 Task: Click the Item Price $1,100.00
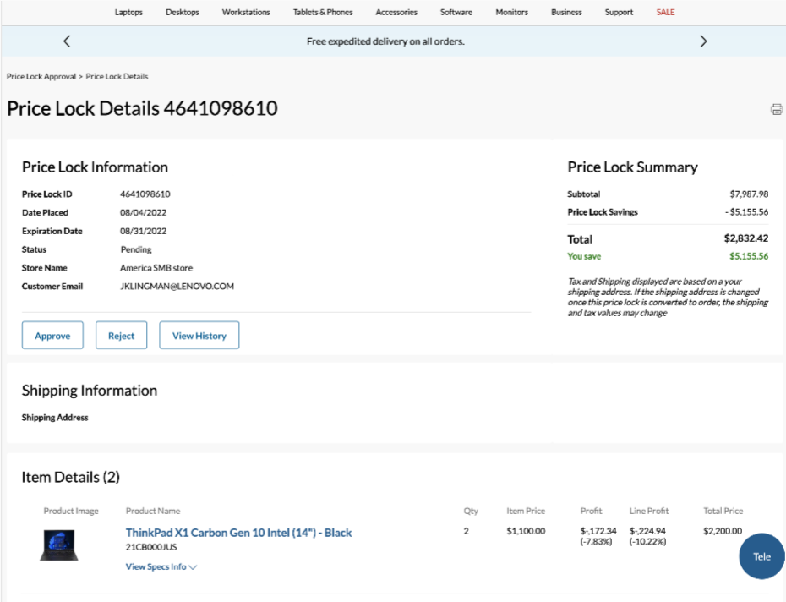(526, 531)
